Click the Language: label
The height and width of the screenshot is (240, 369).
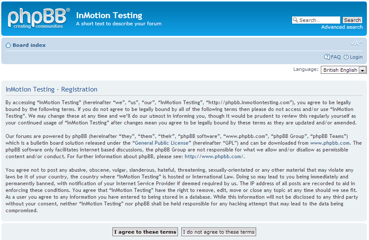[x=306, y=69]
